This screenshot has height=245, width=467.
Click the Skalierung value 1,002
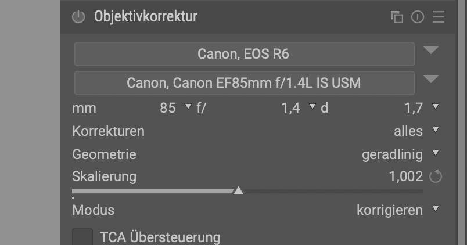click(405, 176)
